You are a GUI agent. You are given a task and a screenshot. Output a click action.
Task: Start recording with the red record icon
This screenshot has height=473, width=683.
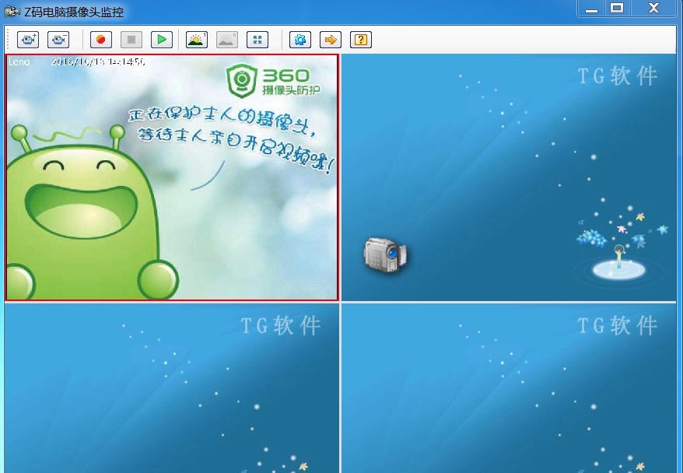click(x=100, y=40)
